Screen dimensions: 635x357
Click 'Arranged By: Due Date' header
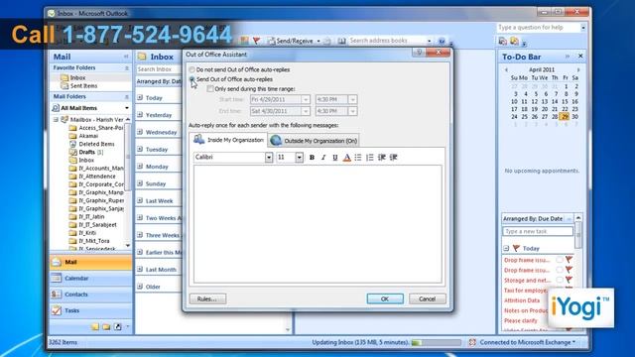pos(533,218)
